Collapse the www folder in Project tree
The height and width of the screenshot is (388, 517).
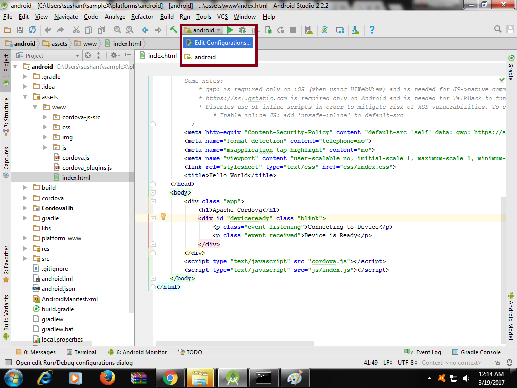coord(35,107)
